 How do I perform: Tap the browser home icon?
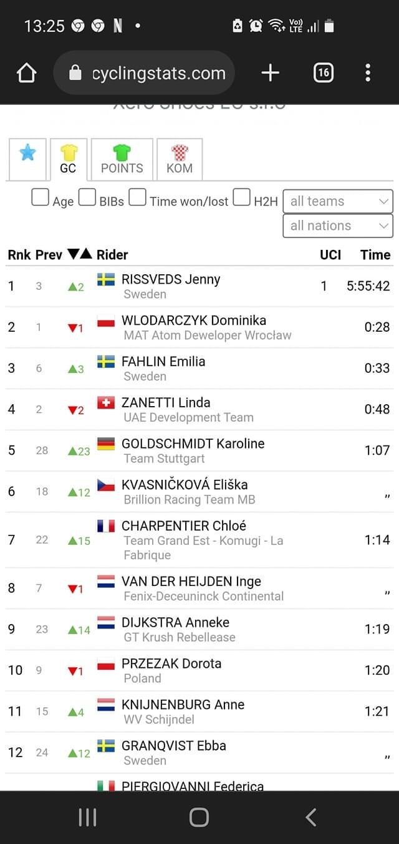pos(27,73)
